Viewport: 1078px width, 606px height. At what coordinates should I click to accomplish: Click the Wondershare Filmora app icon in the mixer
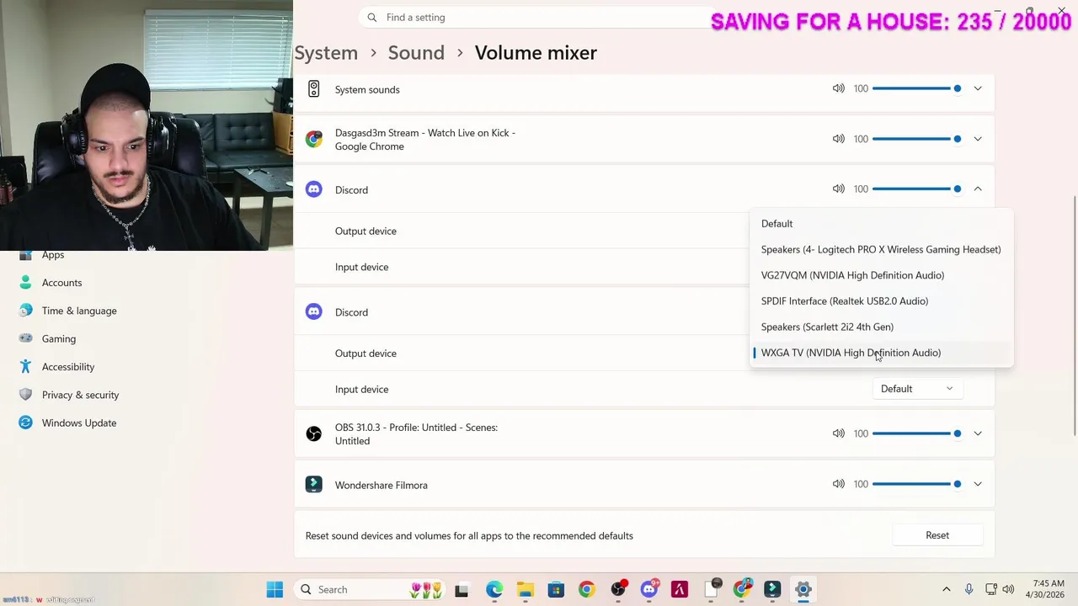coord(314,485)
